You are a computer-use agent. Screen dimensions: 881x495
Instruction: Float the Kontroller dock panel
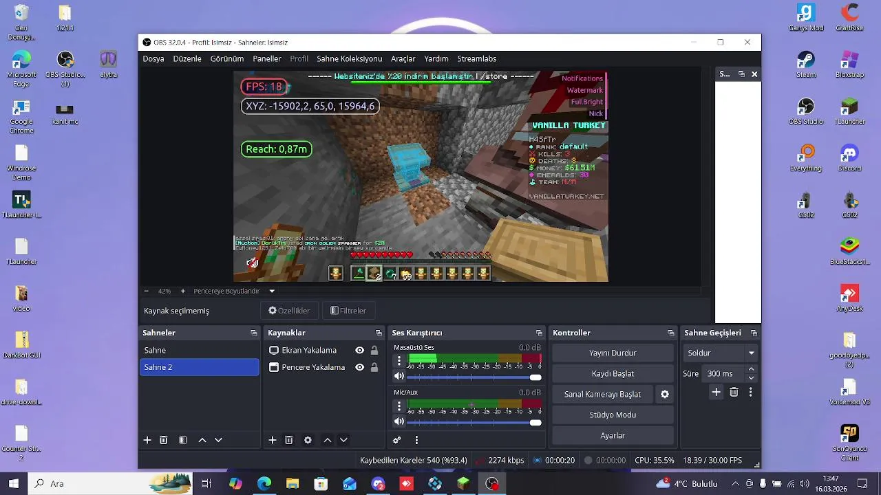(671, 333)
